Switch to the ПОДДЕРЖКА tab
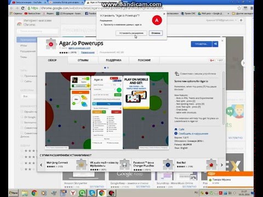Image resolution: width=263 pixels, height=197 pixels. pos(113,60)
